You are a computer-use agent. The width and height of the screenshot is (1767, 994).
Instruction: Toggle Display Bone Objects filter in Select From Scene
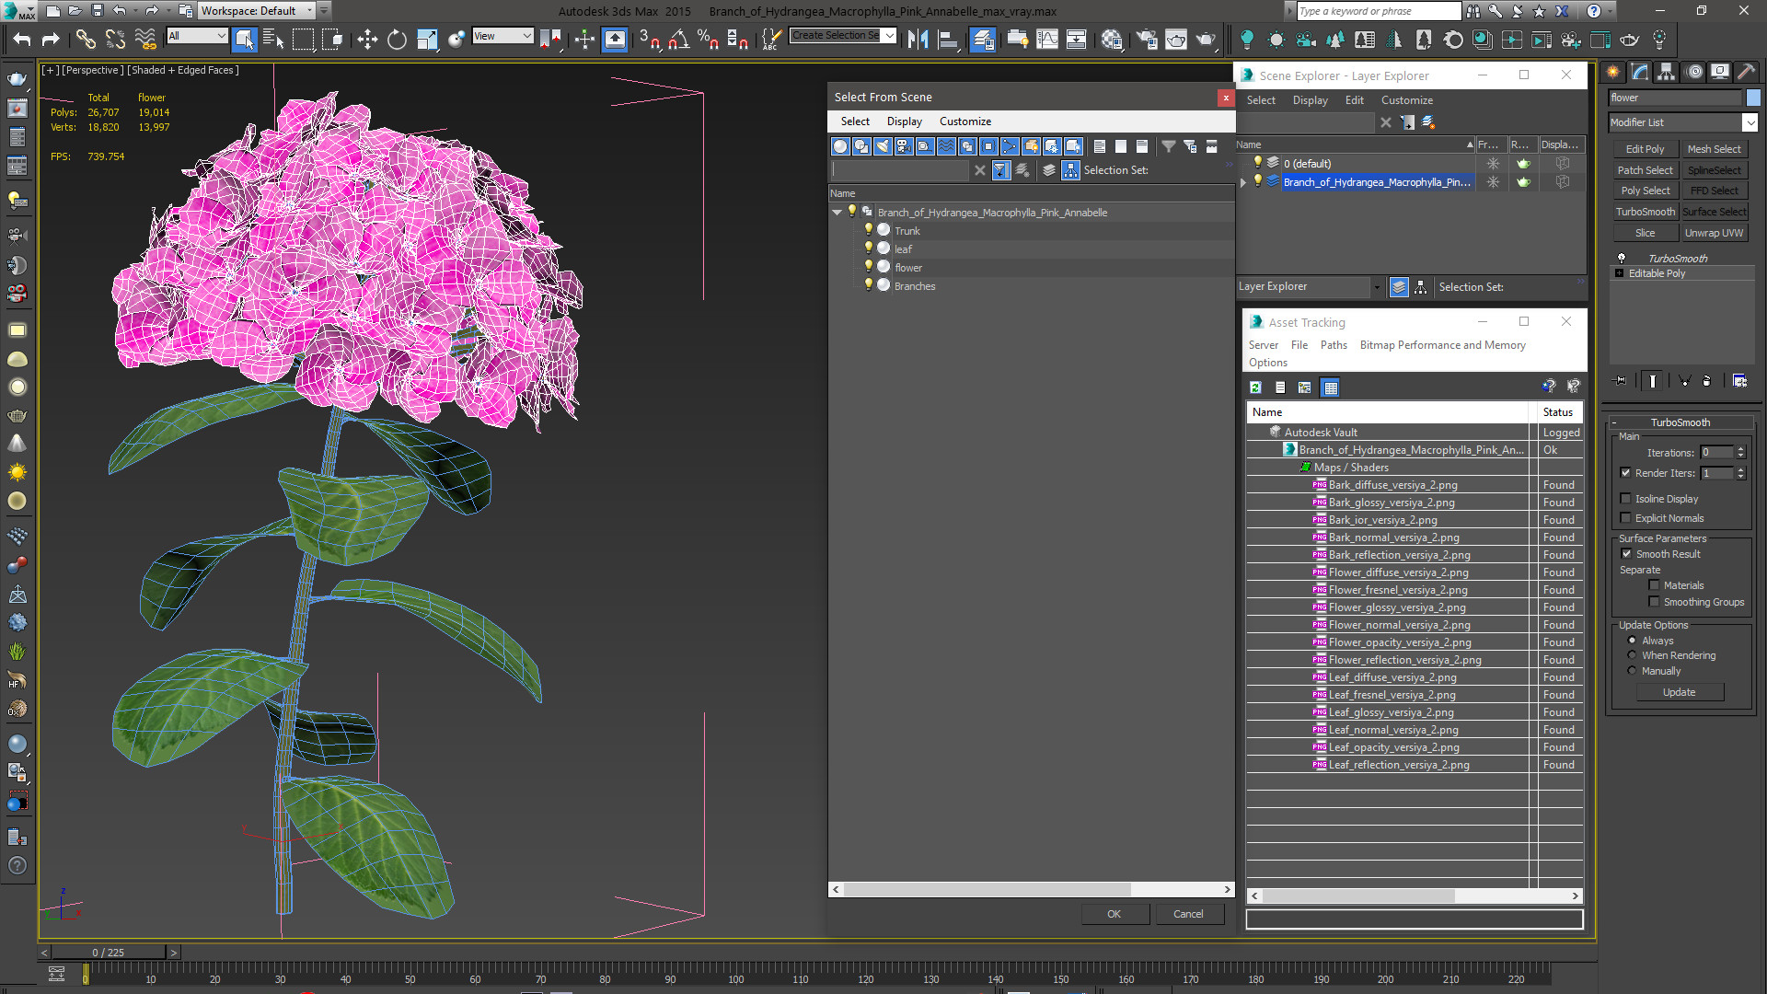(x=1010, y=146)
